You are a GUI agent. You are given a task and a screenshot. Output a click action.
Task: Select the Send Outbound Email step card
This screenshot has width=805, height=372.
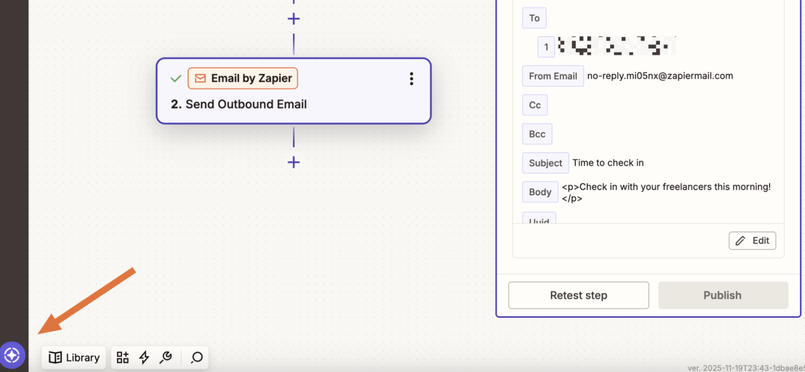click(x=293, y=104)
